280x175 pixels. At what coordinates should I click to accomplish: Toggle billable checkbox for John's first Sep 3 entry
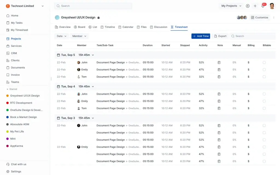tap(264, 125)
